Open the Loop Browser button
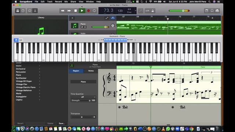The height and width of the screenshot is (132, 235). (x=212, y=11)
